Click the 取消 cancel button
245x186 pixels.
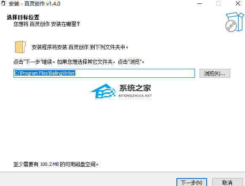[227, 182]
